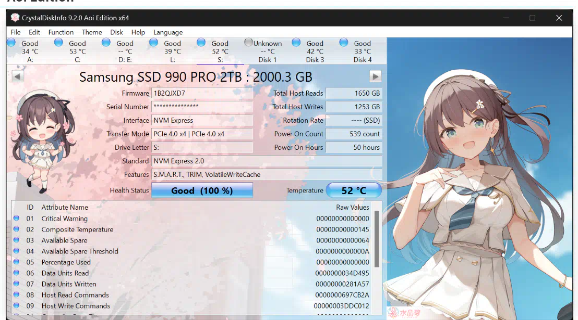Click the Data Units Written status indicator
This screenshot has width=578, height=320.
[x=16, y=284]
